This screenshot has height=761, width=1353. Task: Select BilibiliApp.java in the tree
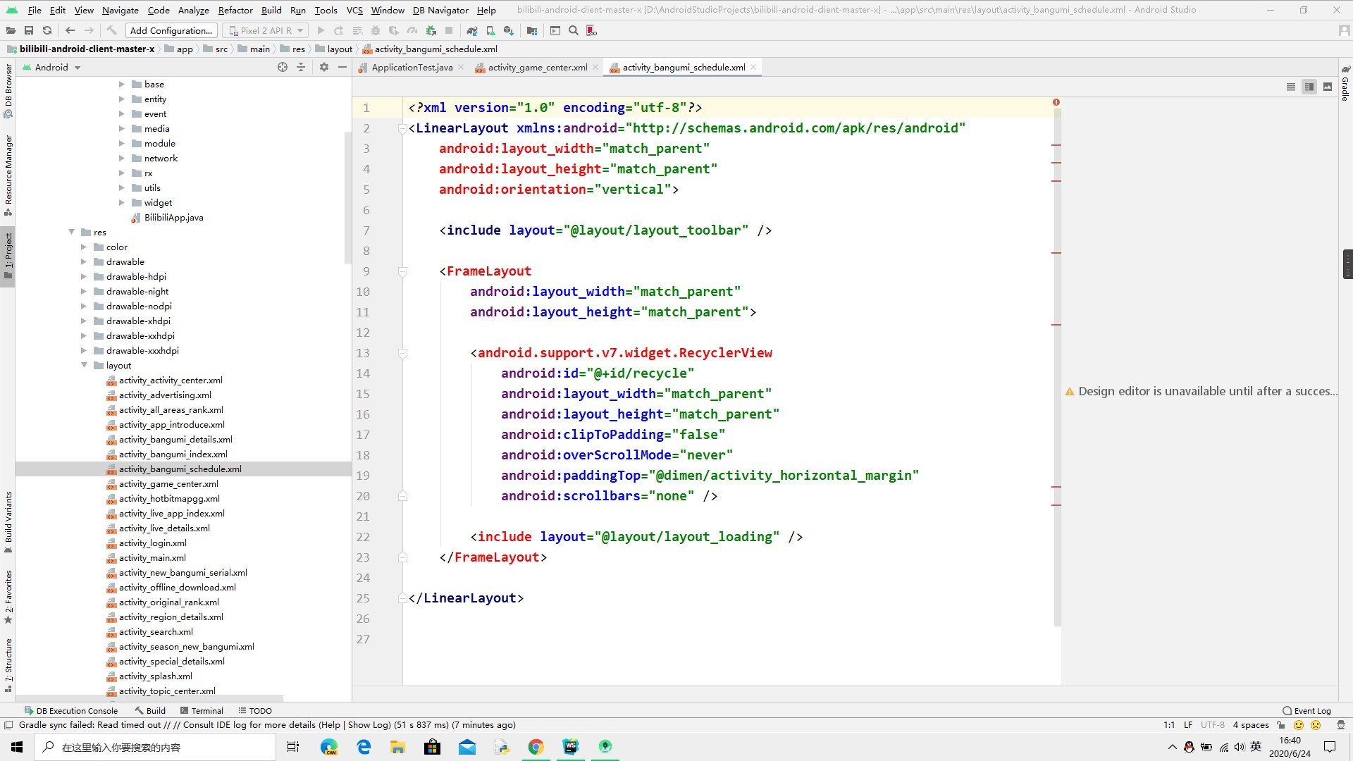point(173,217)
